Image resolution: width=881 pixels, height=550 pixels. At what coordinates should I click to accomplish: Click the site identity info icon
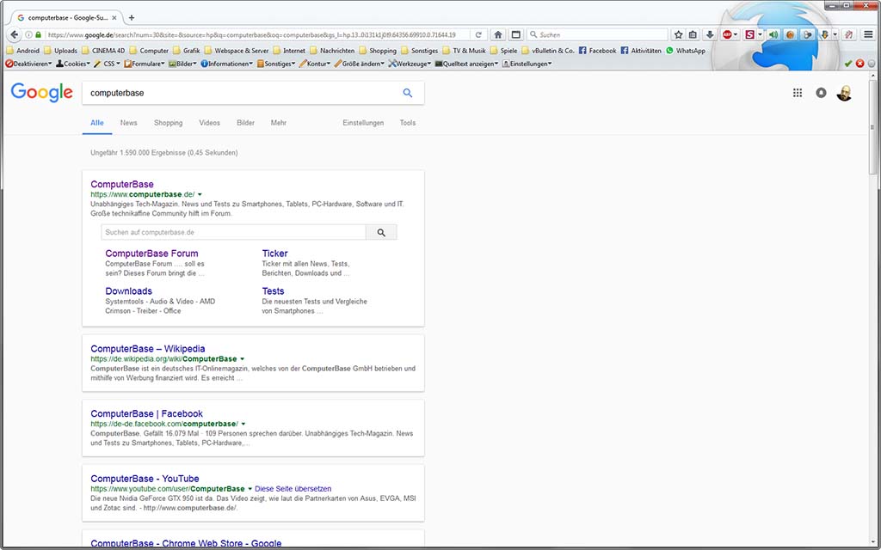pyautogui.click(x=28, y=34)
